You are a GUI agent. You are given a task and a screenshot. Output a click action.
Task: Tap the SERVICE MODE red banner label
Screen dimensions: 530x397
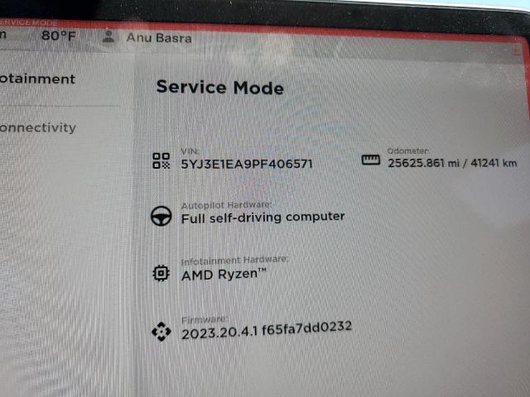coord(29,23)
